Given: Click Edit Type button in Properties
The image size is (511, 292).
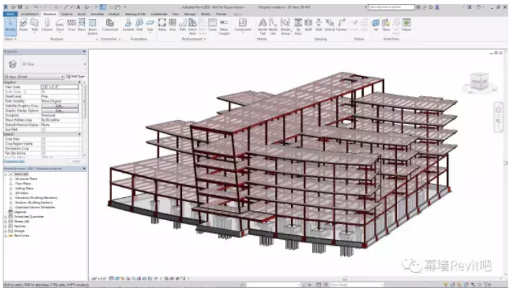Looking at the screenshot, I should coord(75,77).
